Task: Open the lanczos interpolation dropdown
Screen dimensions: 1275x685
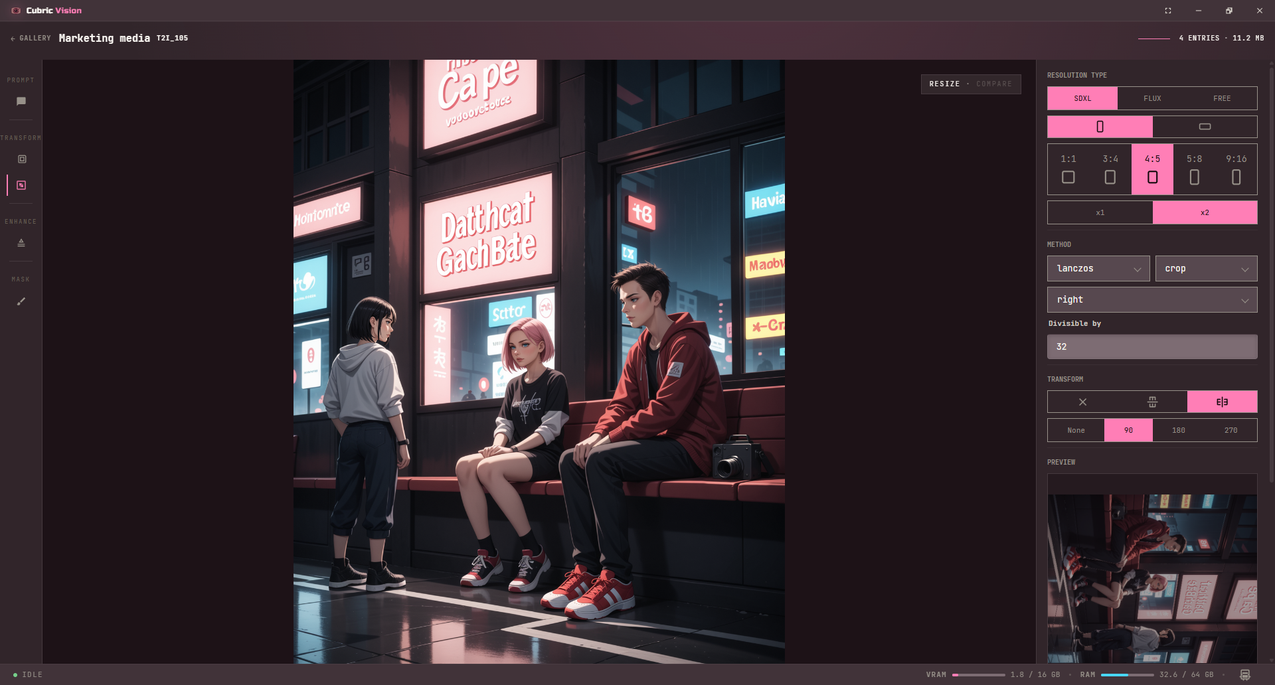Action: pos(1098,269)
